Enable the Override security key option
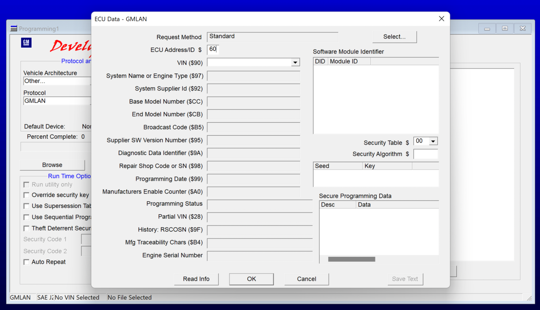 [26, 195]
